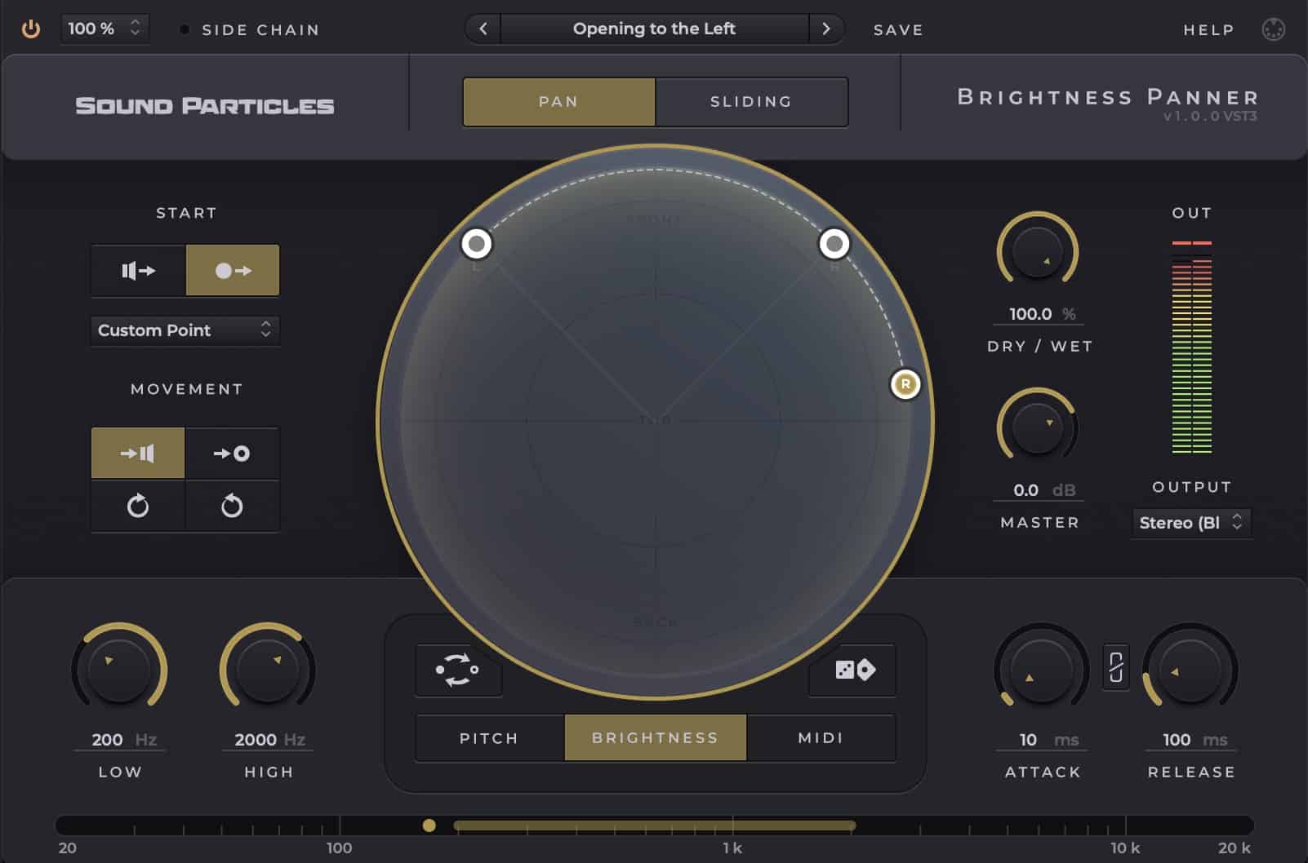Select the BRIGHTNESS mode tab
Image resolution: width=1308 pixels, height=863 pixels.
tap(655, 738)
